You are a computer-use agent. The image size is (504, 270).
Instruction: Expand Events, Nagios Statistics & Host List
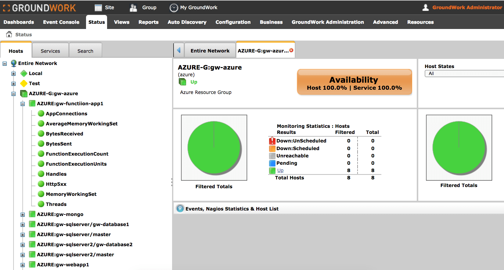(180, 209)
